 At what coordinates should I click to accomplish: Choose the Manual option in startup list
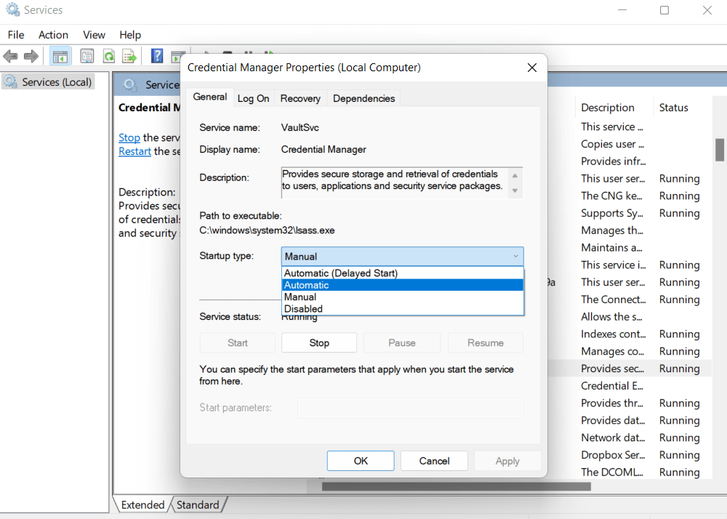(403, 297)
